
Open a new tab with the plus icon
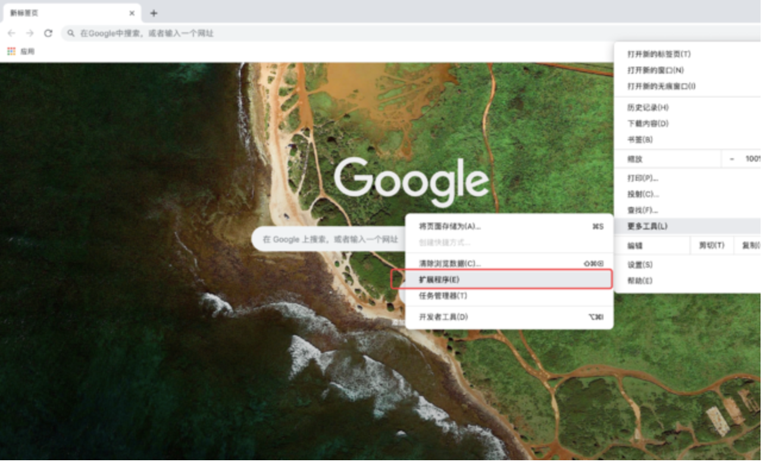point(154,13)
